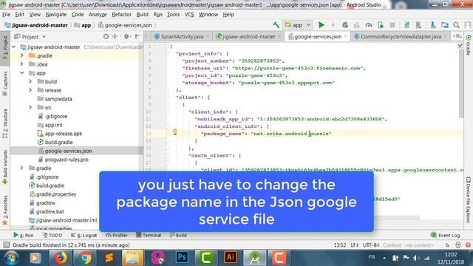Toggle the Device File Explorer panel

[468, 200]
